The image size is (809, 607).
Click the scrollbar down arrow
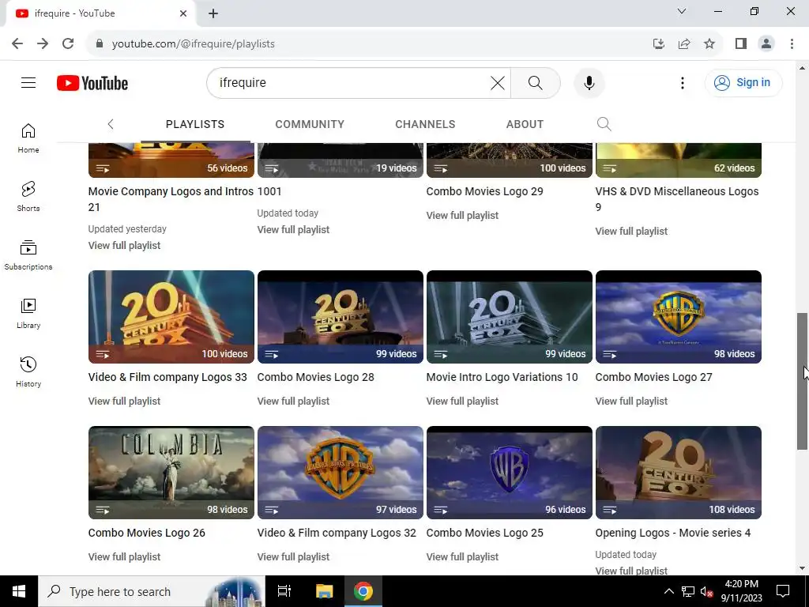[803, 568]
